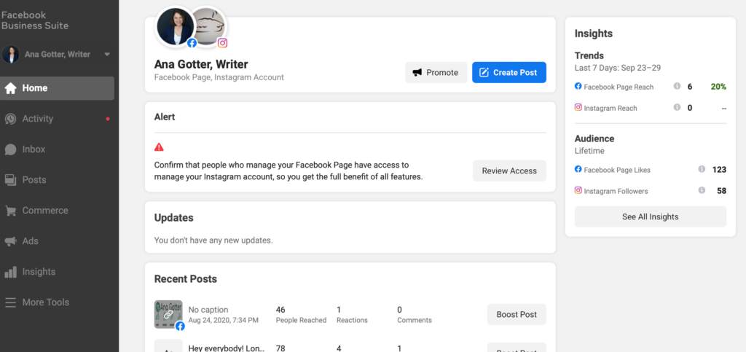Click the Ads megaphone icon in sidebar
The height and width of the screenshot is (352, 746).
pos(10,241)
